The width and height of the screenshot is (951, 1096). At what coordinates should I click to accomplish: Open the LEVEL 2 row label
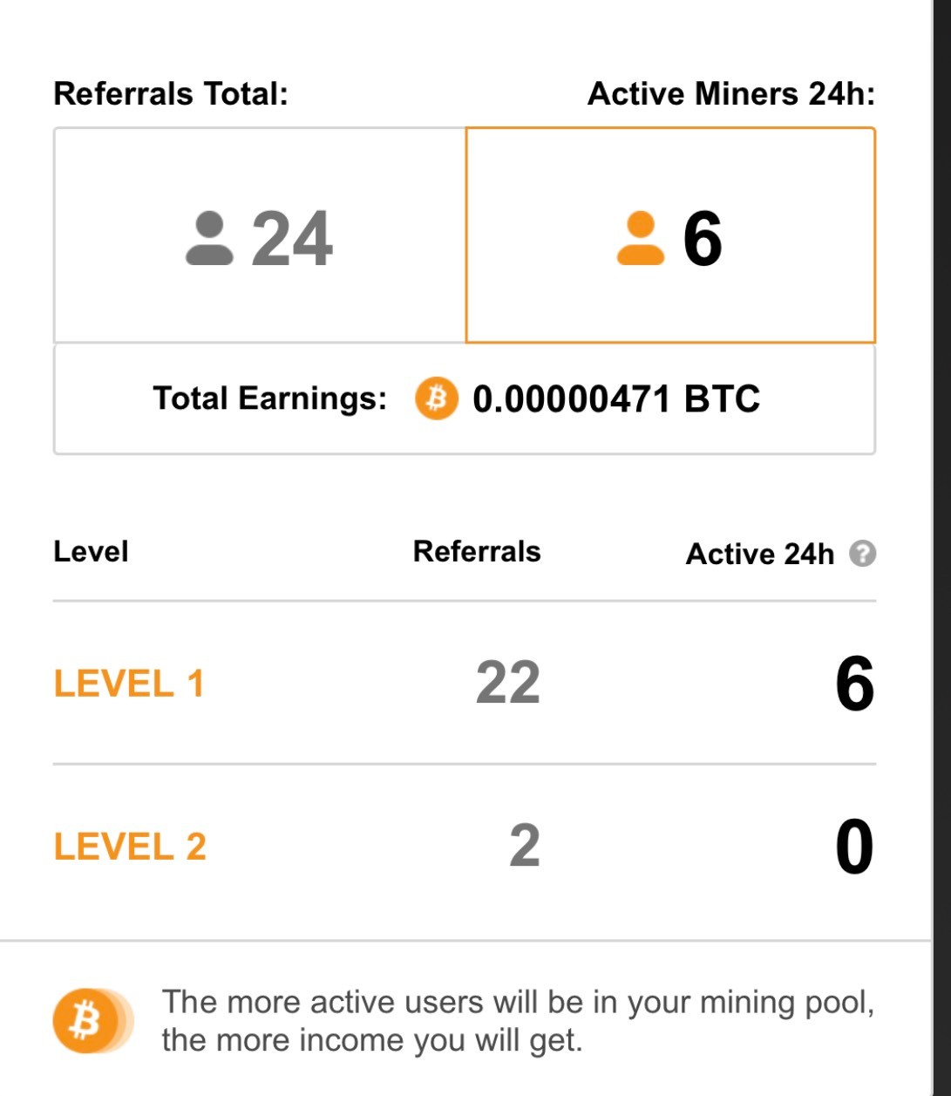coord(130,847)
